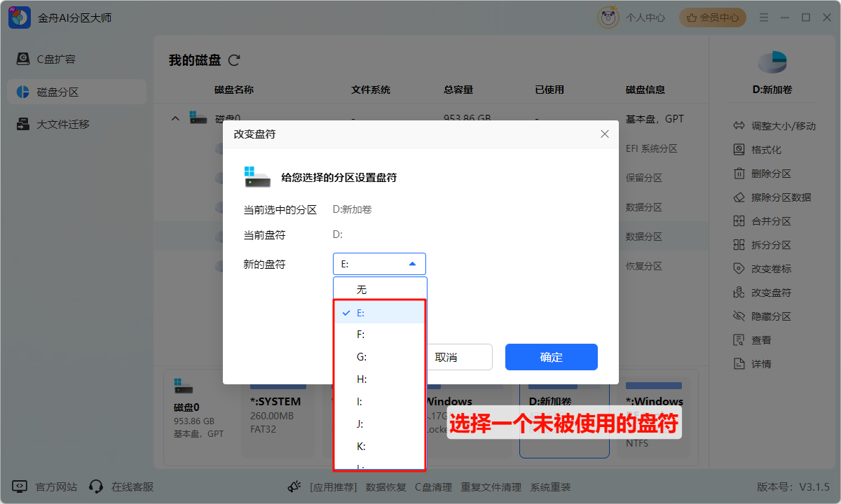The image size is (841, 504).
Task: Select drive letter F: from the list
Action: click(360, 335)
